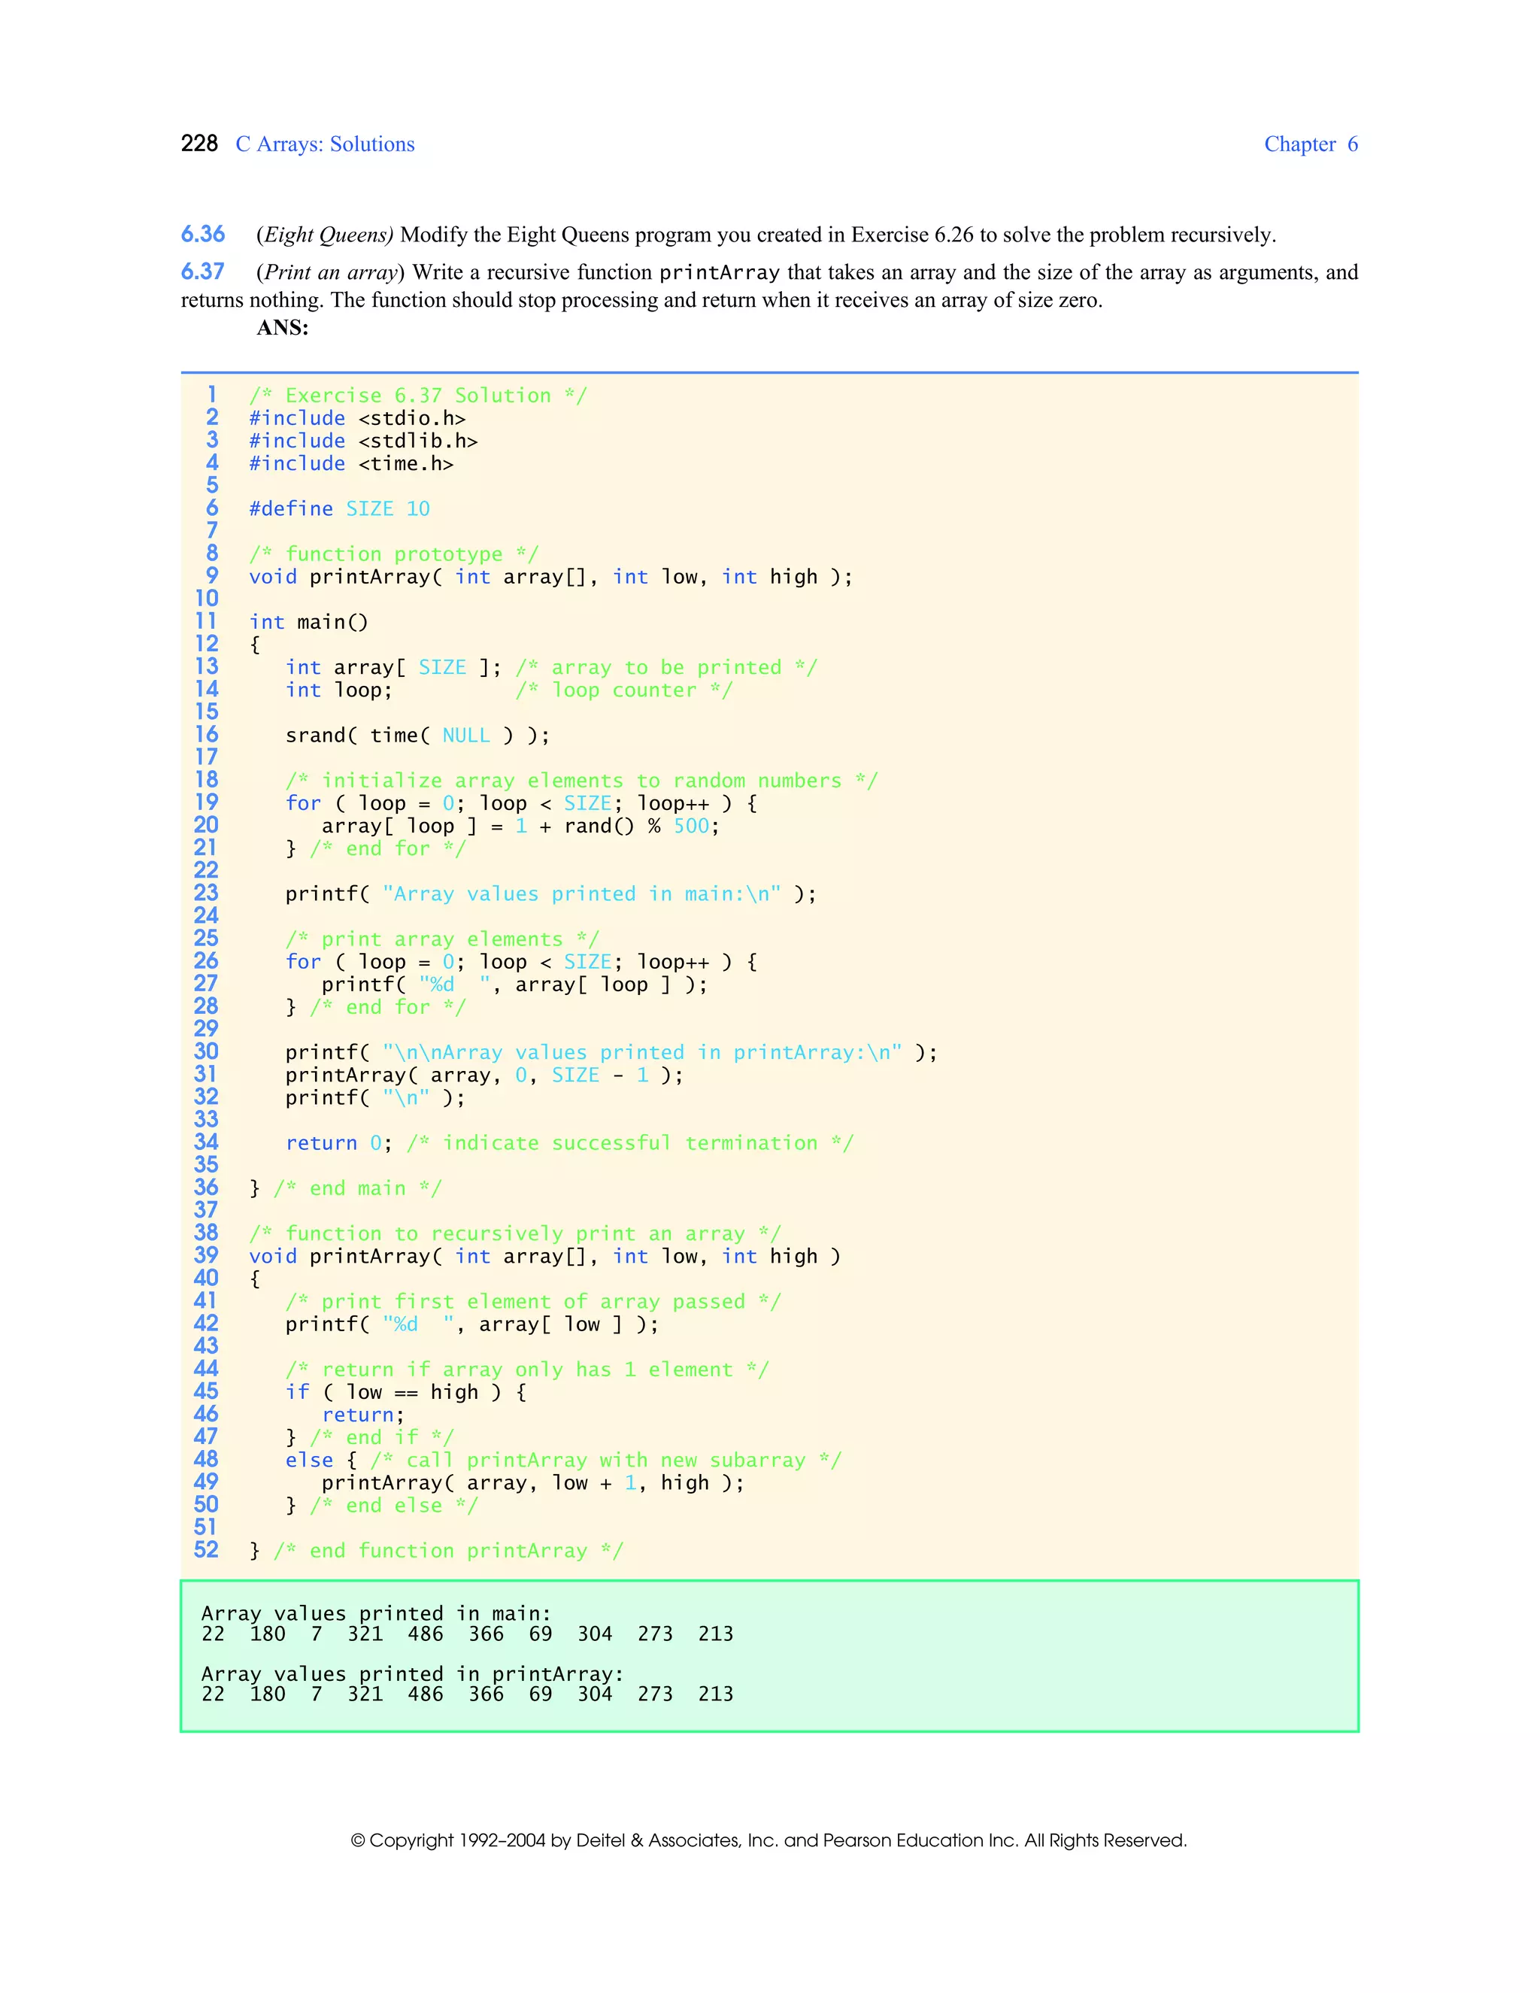Viewport: 1540px width, 1993px height.
Task: Click 'return if array only has 1 element' comment
Action: tap(526, 1369)
